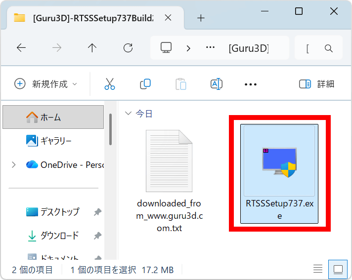This screenshot has height=280, width=352.
Task: Toggle the 詳細 details pane
Action: (317, 84)
